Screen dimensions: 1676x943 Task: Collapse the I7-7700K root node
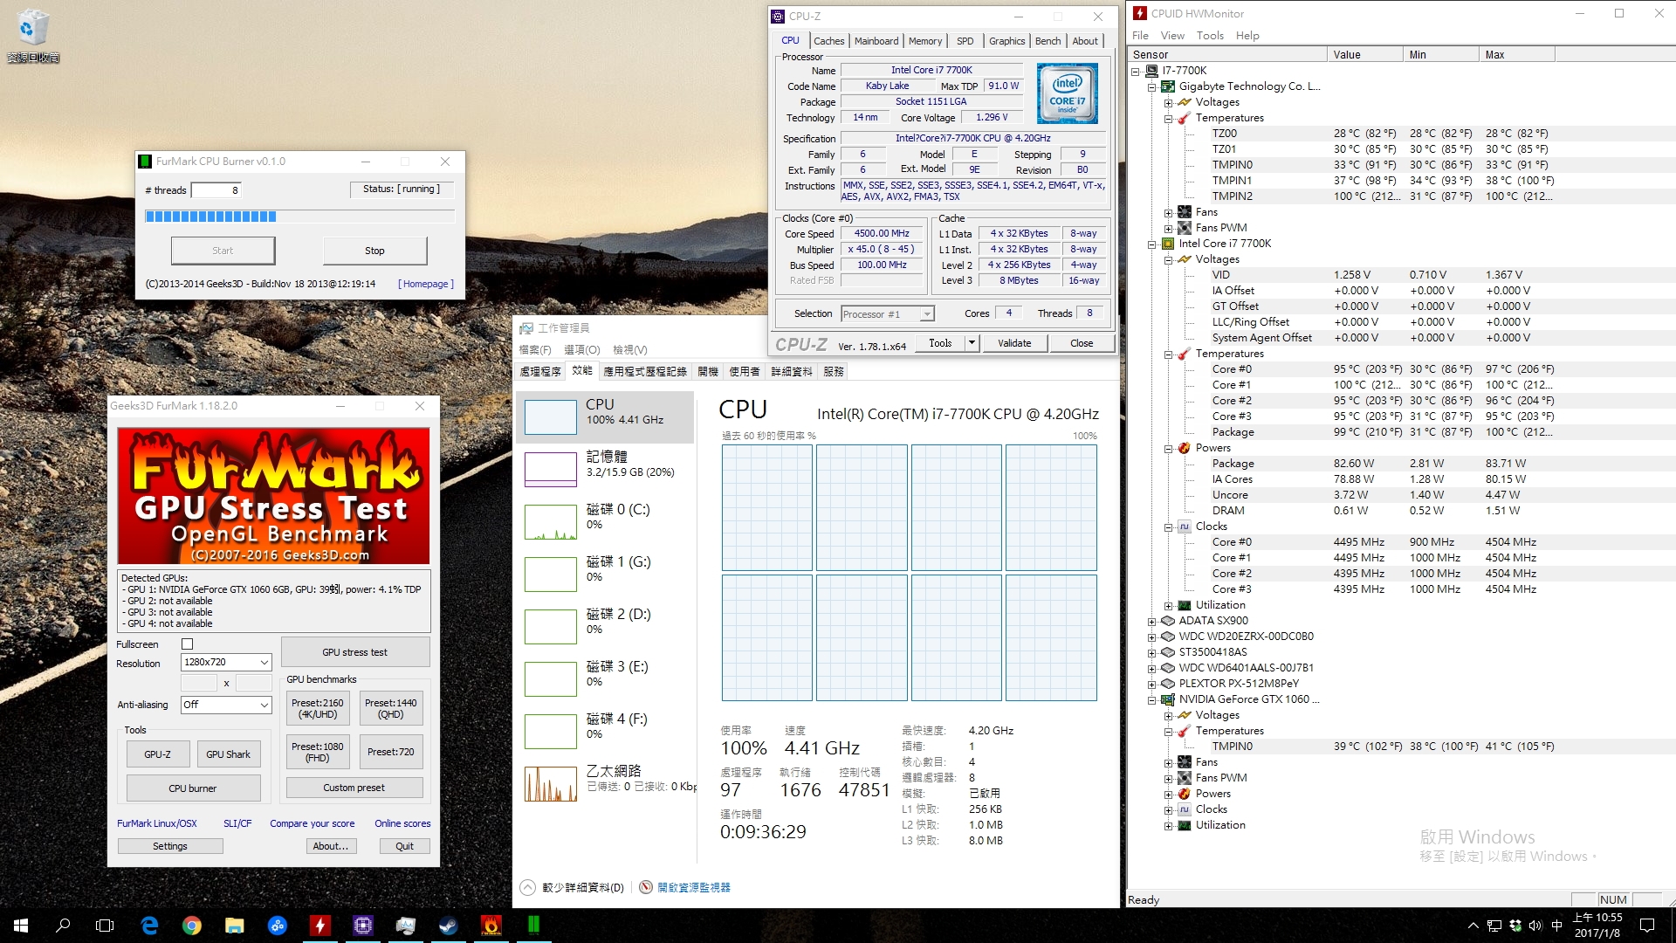1136,72
